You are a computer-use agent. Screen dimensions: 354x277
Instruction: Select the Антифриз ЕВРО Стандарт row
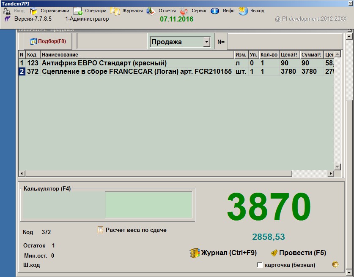(176, 63)
